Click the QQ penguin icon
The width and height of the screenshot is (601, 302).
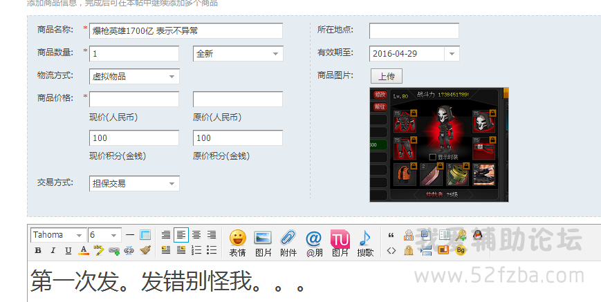coord(478,235)
